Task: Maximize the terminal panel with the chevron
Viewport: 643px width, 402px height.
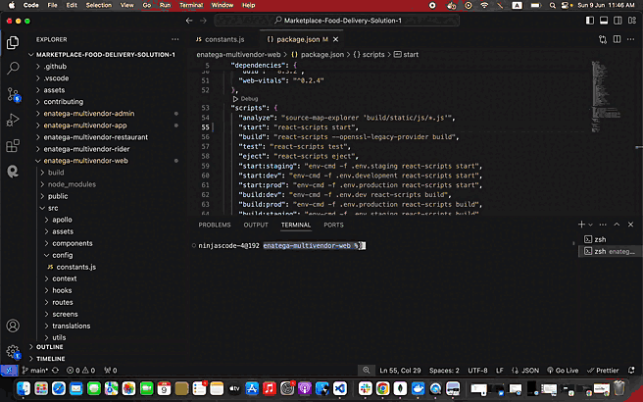Action: pos(617,225)
